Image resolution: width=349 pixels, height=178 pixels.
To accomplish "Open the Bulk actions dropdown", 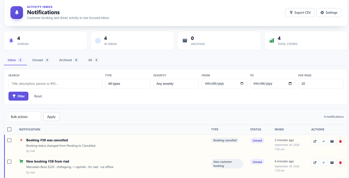I will coord(25,117).
